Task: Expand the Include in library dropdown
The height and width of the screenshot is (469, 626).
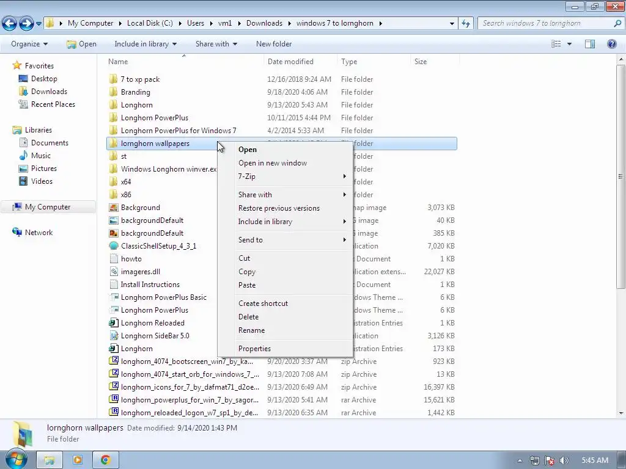Action: coord(145,44)
